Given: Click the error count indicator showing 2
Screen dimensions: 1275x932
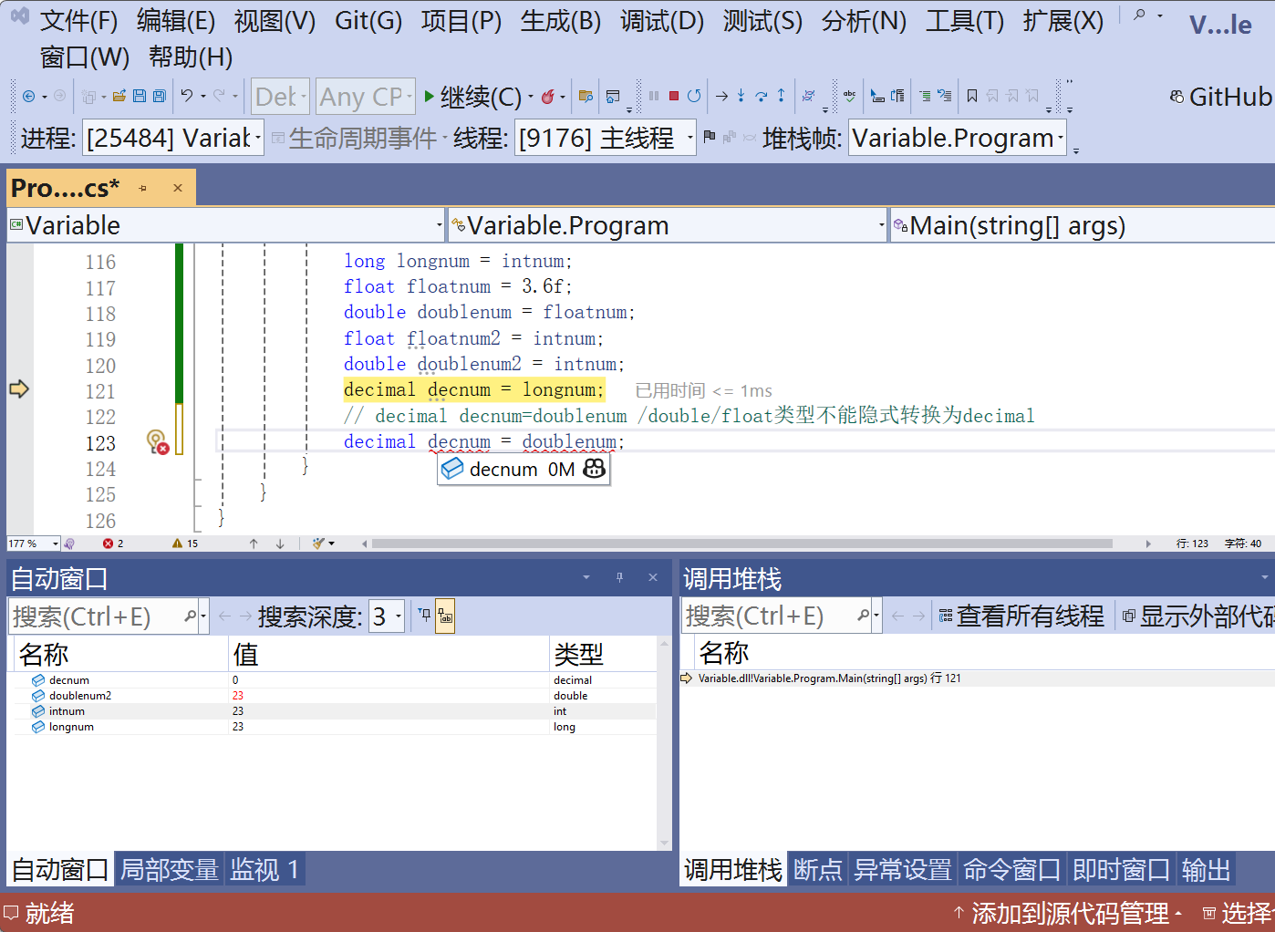Looking at the screenshot, I should pos(113,544).
